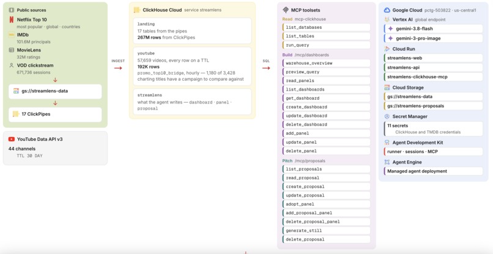
Task: Click the sparkle icon on gemini-3-pro-image
Action: coord(390,39)
